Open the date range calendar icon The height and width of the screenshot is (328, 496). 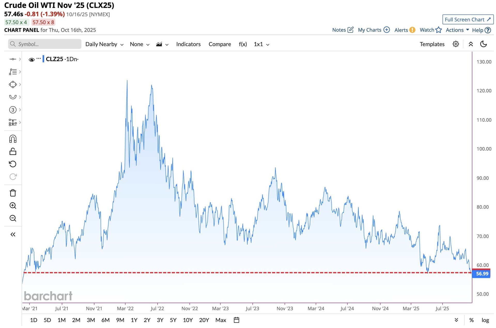pyautogui.click(x=236, y=320)
